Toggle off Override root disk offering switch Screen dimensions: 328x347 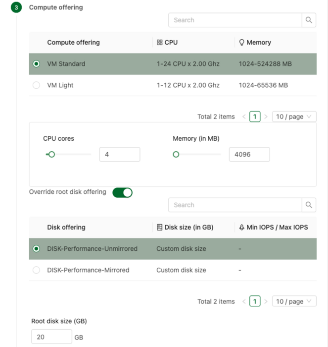coord(122,192)
